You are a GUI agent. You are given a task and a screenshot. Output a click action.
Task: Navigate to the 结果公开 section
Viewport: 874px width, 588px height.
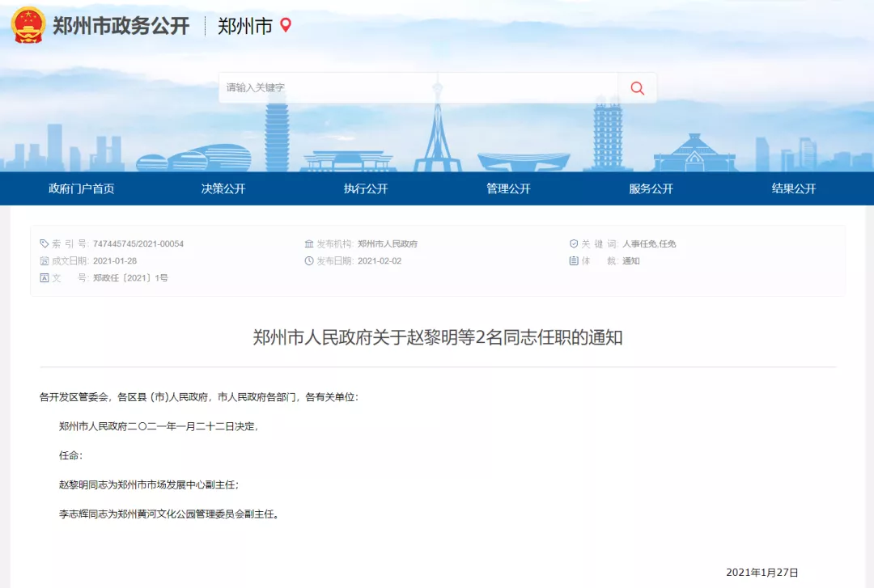[x=793, y=189]
